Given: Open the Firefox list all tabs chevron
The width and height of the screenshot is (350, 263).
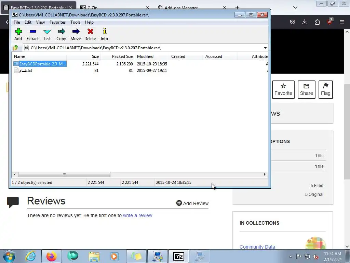Looking at the screenshot, I should point(295,8).
